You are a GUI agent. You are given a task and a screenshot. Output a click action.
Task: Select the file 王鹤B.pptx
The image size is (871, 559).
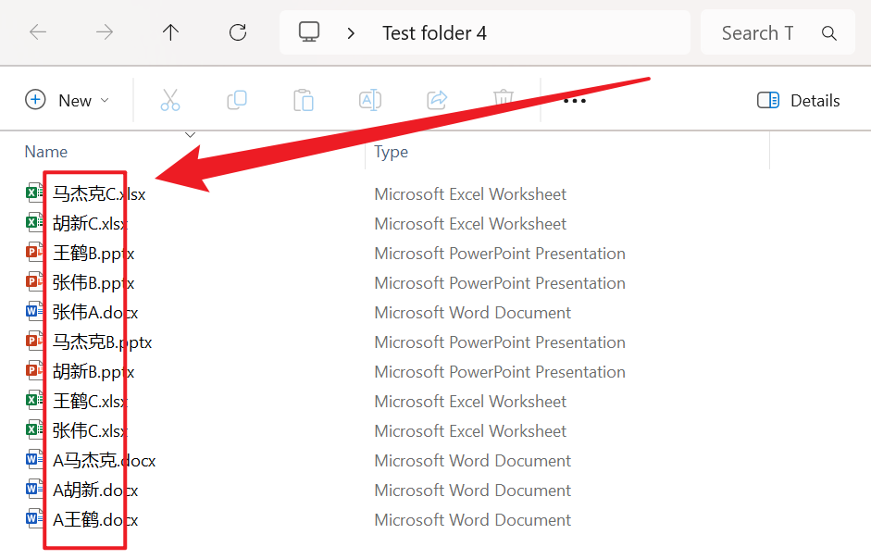click(93, 254)
